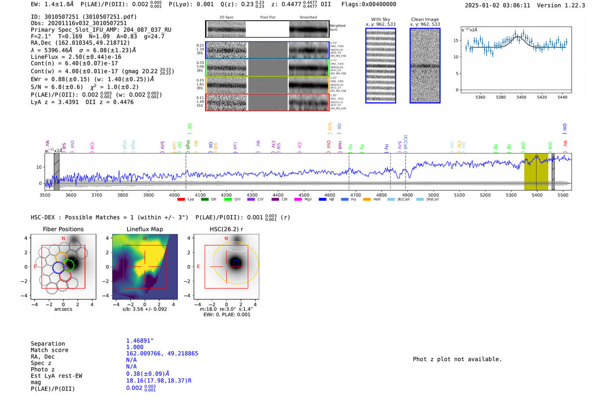Click the bright green OIII legend swatch
616x419 pixels.
228,199
